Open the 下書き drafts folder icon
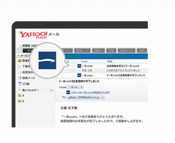 click(x=20, y=66)
